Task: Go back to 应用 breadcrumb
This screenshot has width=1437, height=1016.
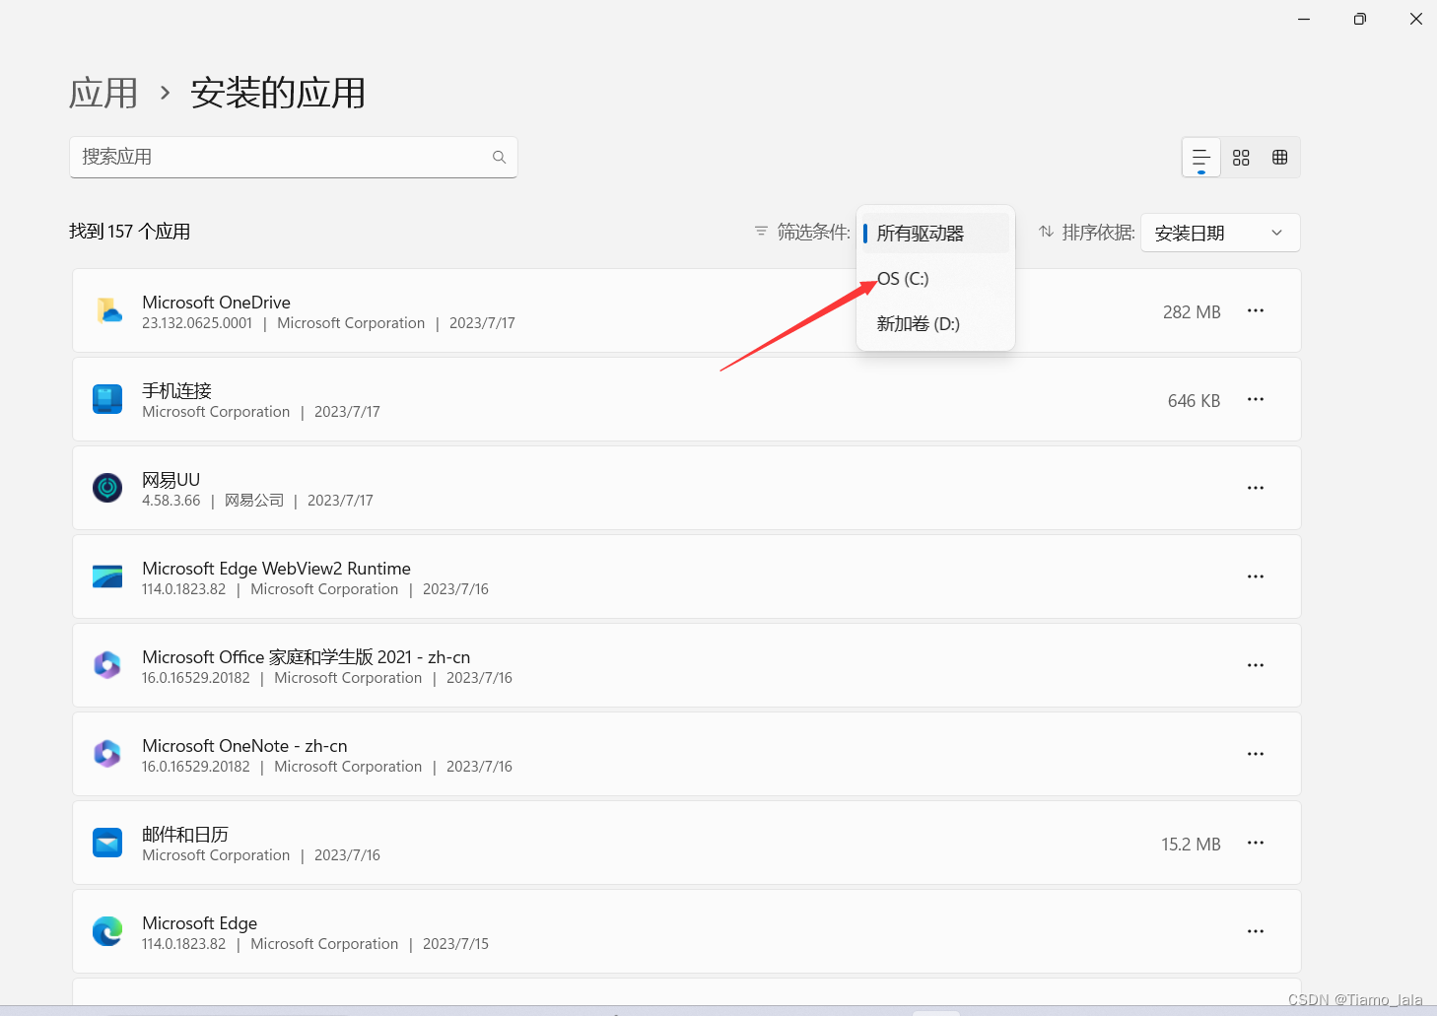Action: pyautogui.click(x=103, y=94)
